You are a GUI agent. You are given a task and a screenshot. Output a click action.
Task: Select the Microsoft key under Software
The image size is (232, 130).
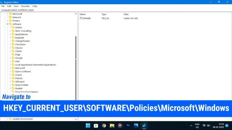coord(20,68)
